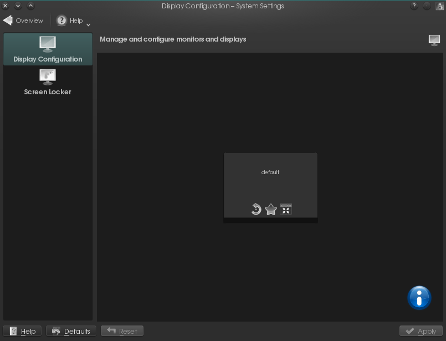Click the Reset button
The image size is (446, 341).
tap(122, 331)
